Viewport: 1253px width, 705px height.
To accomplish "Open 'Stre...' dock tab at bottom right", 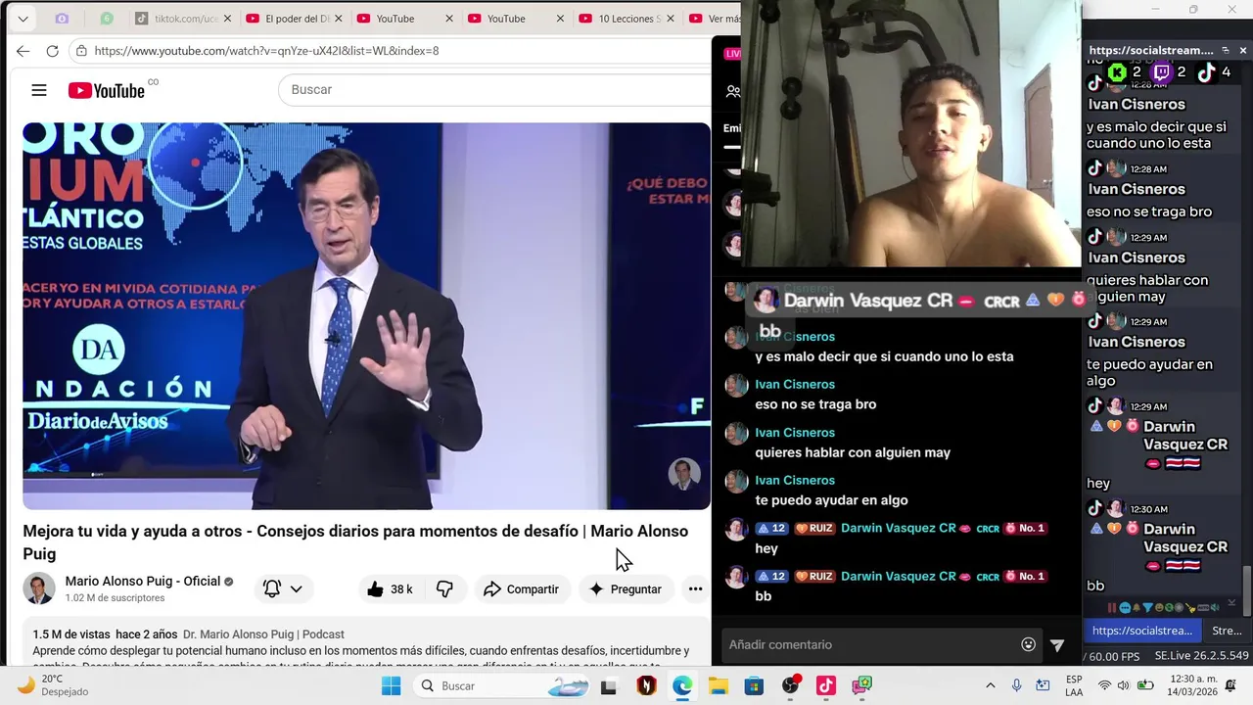I will click(x=1227, y=631).
